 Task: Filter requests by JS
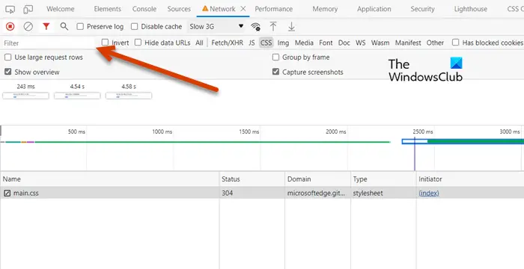[x=252, y=43]
